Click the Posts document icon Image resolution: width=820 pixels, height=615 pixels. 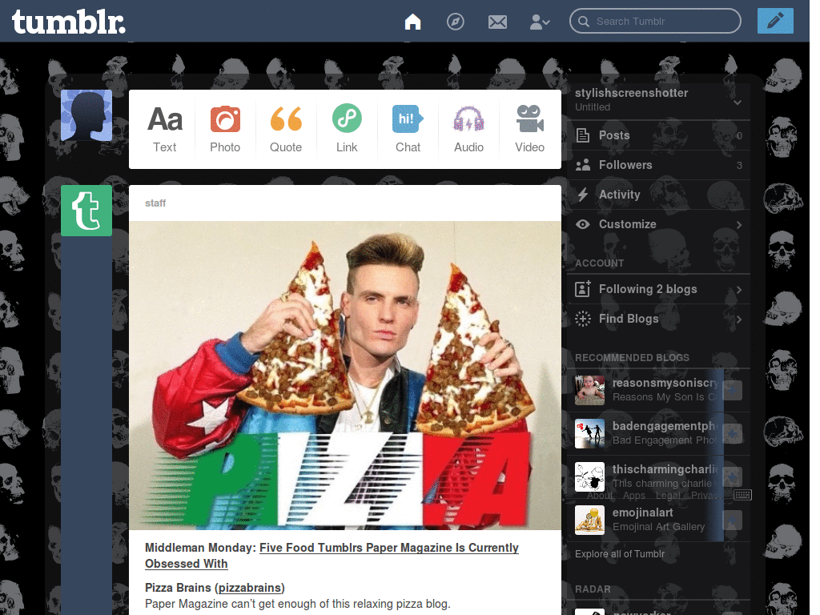583,135
